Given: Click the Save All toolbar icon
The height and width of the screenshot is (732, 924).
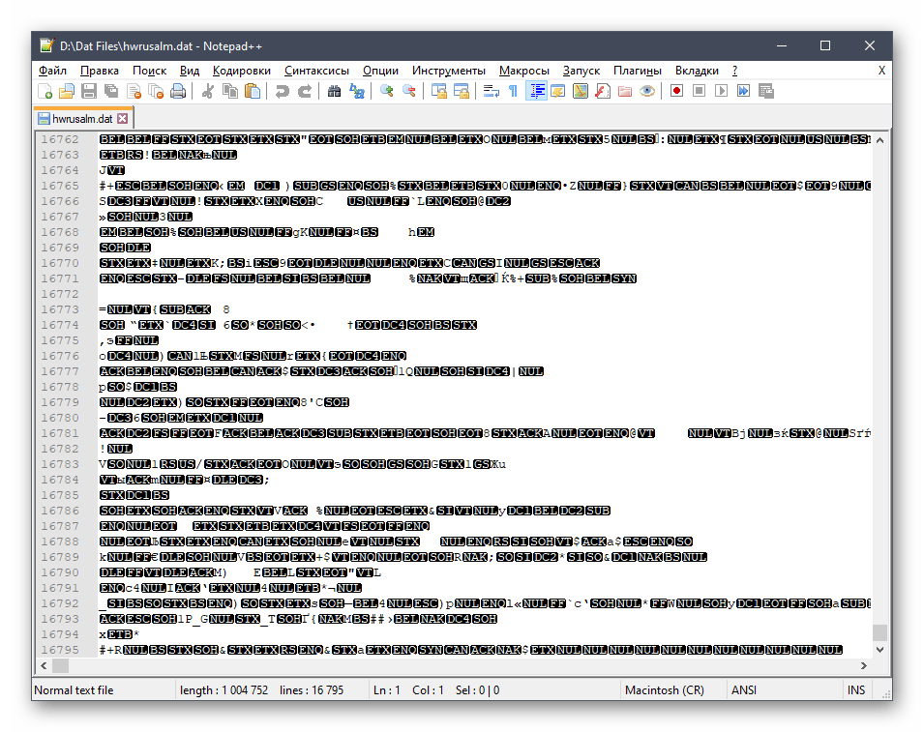Looking at the screenshot, I should pyautogui.click(x=111, y=91).
